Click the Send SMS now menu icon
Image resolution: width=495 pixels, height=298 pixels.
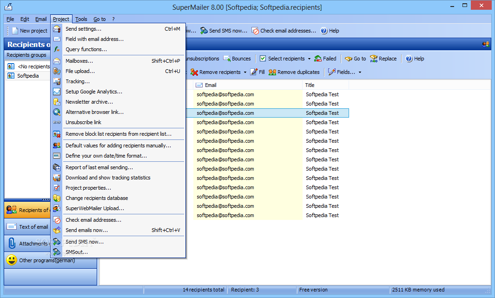(57, 242)
